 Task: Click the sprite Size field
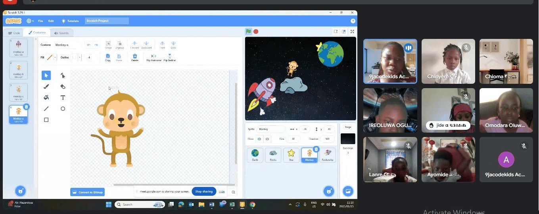pos(293,139)
